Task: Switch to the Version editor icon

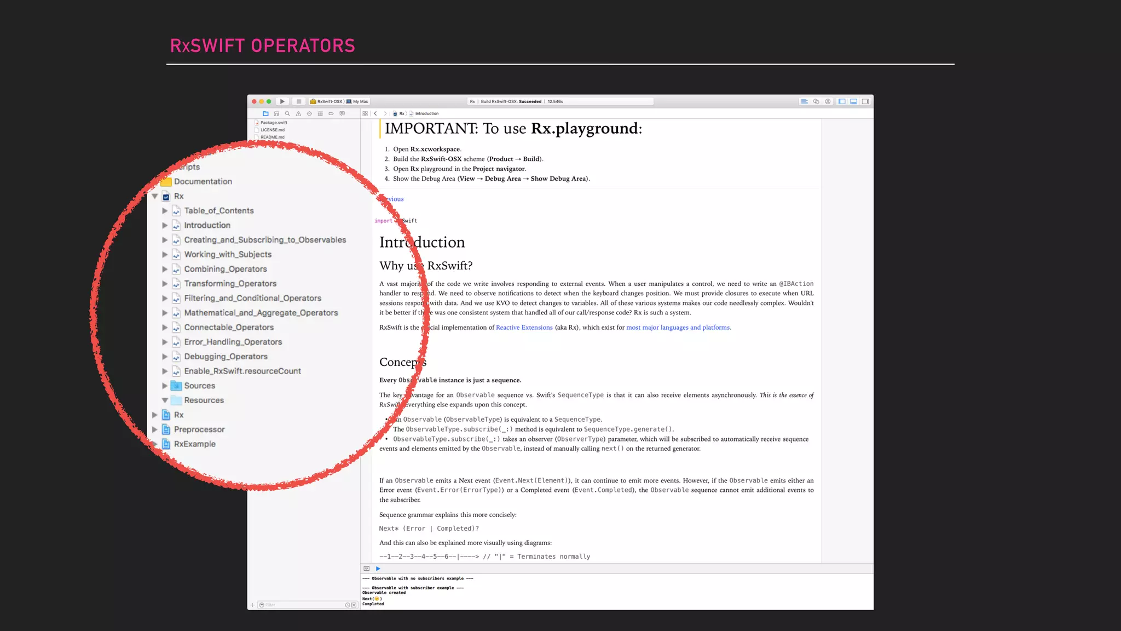Action: 828,101
